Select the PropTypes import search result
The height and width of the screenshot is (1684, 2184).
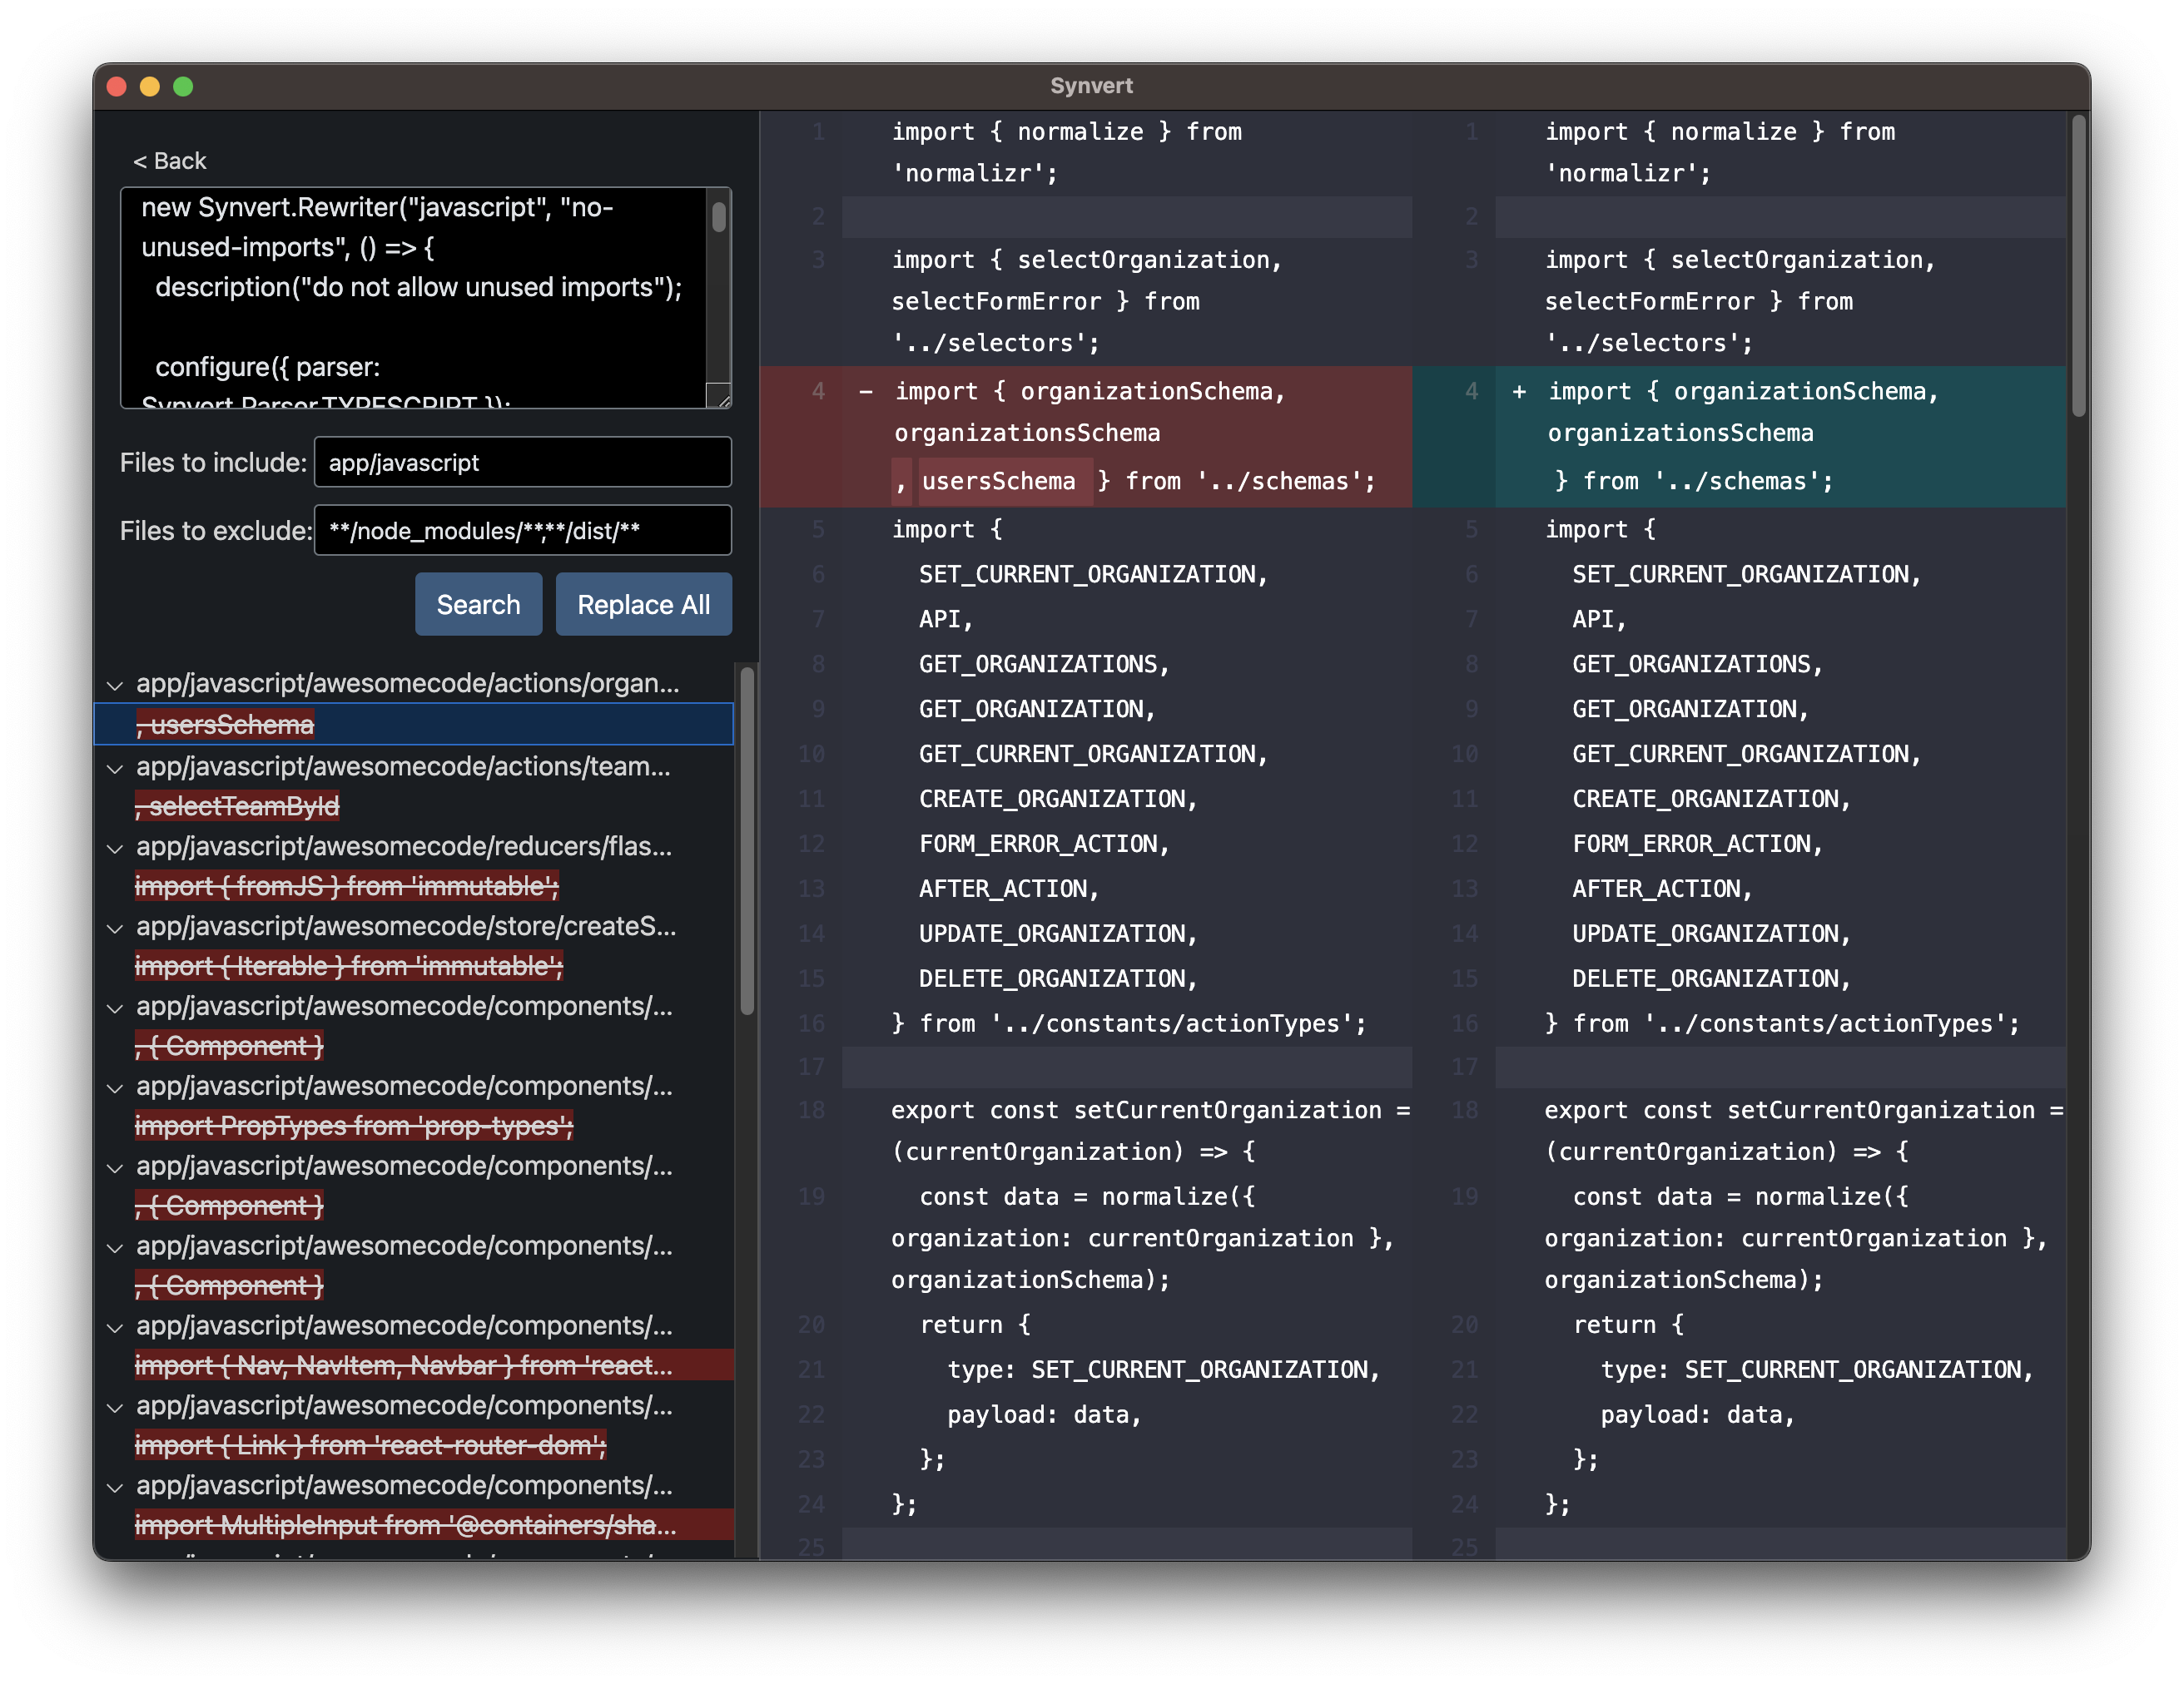[353, 1126]
